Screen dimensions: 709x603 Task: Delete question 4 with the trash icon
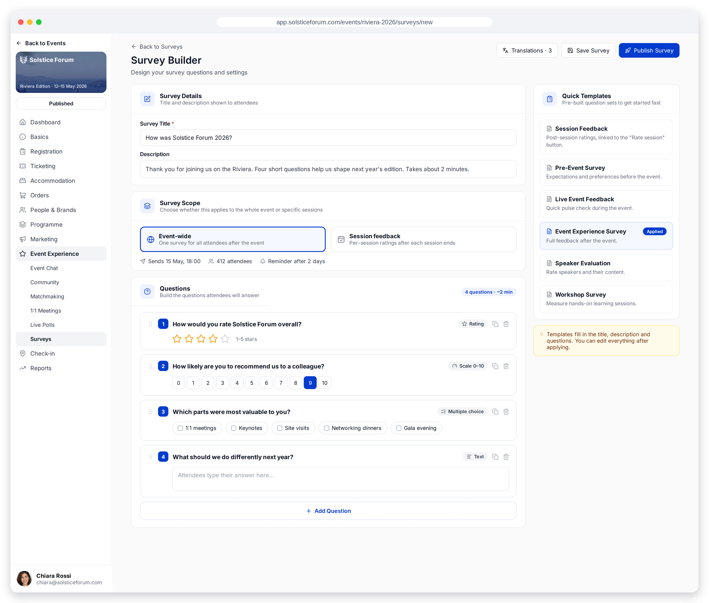point(506,457)
